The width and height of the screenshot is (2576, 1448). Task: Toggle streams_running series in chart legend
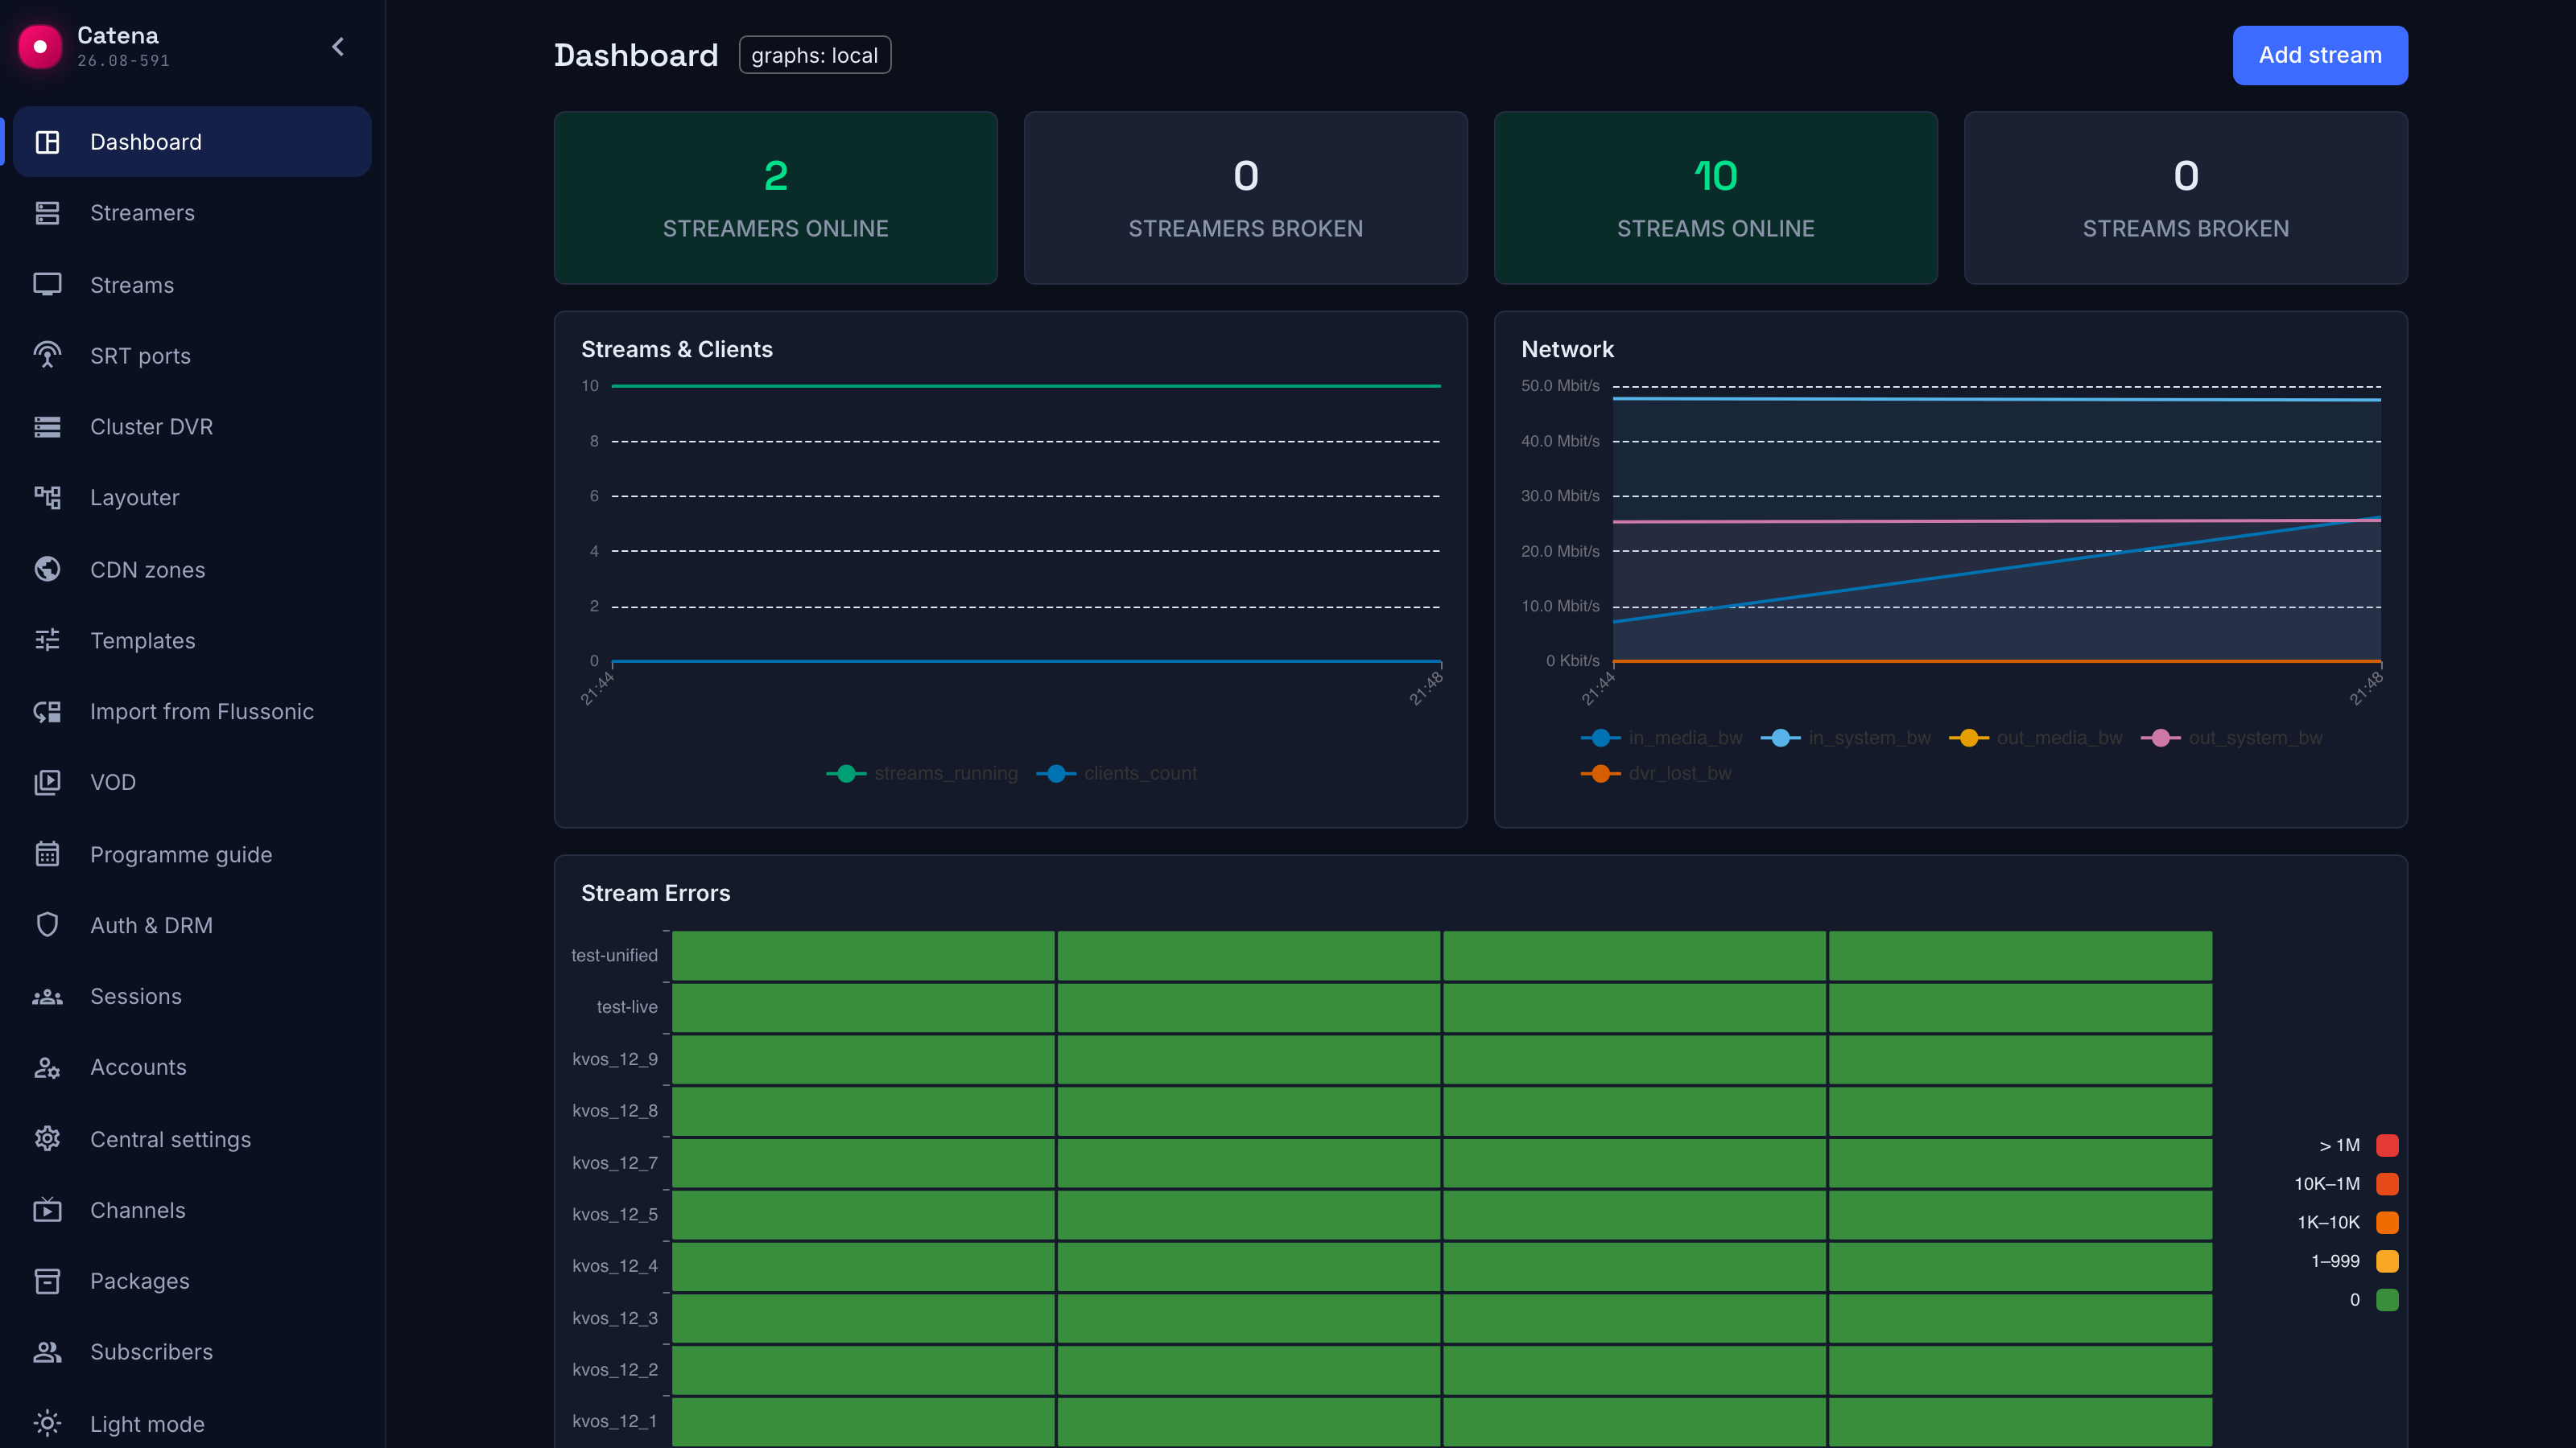tap(922, 773)
